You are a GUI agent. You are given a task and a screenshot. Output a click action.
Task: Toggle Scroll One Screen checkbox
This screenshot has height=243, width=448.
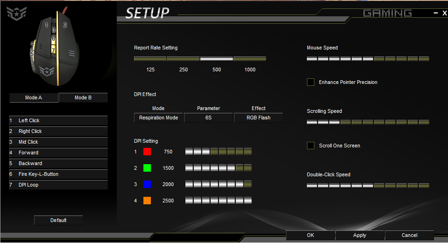311,146
